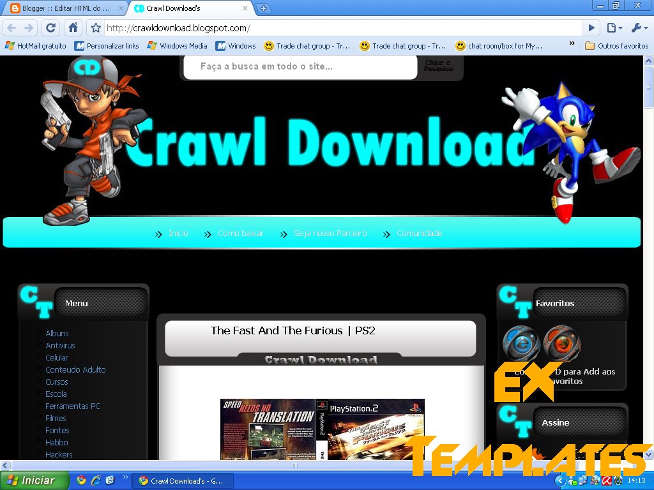Open the Outros favoritos bookmarks folder

coord(617,46)
